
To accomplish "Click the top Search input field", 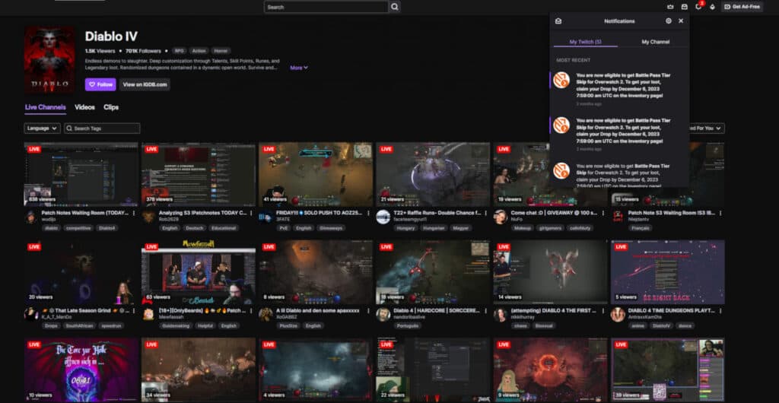I will (x=326, y=7).
